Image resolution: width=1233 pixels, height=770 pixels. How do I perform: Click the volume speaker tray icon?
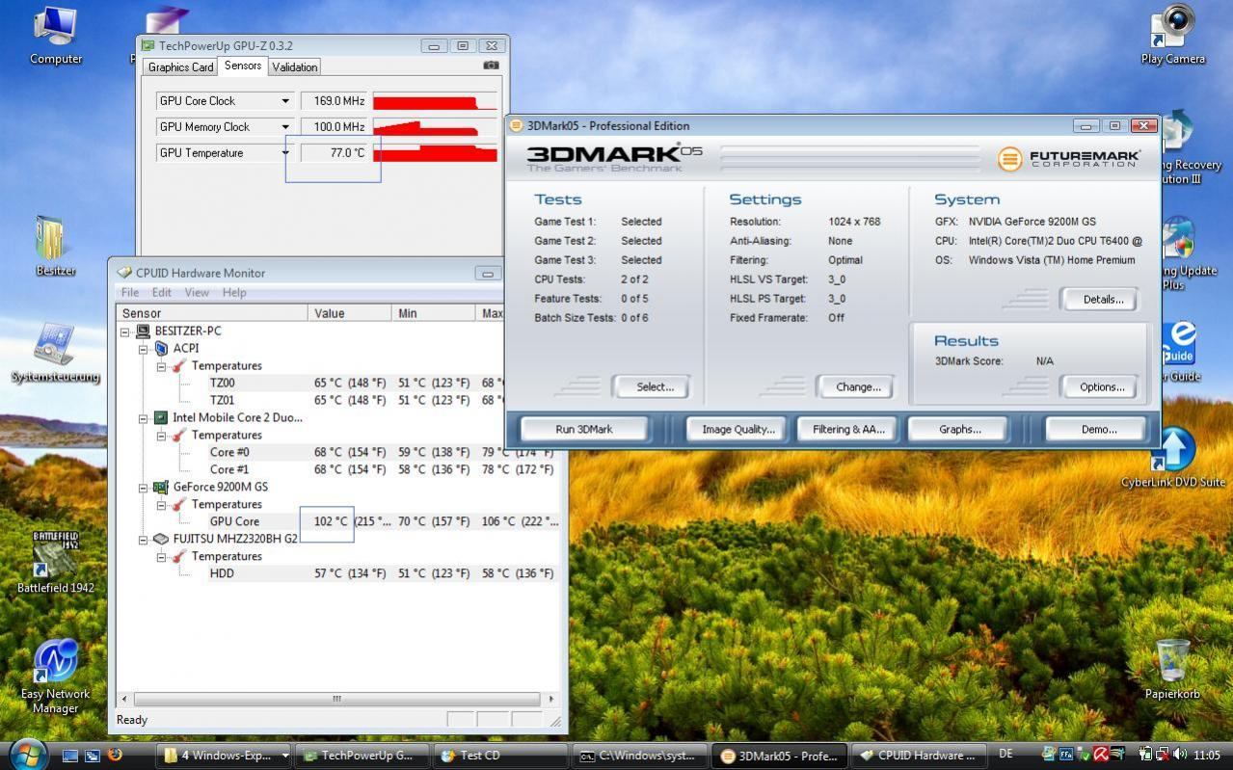(x=1181, y=755)
